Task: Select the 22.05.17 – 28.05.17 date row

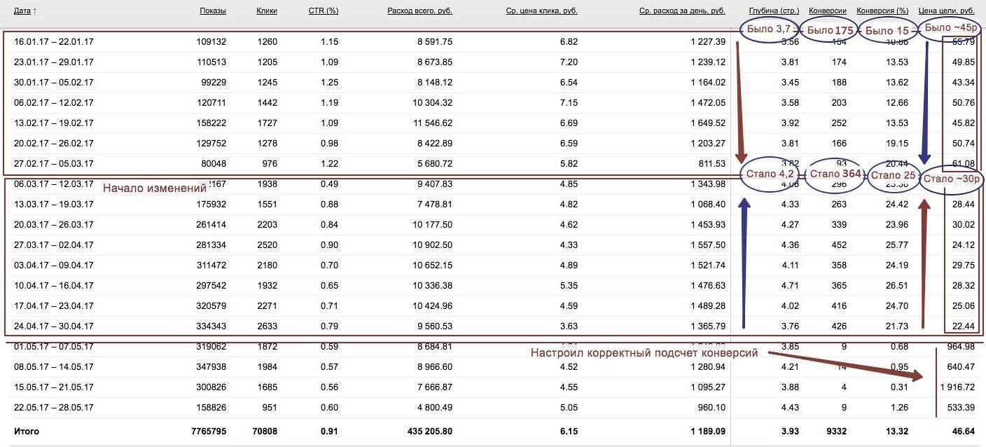Action: [x=53, y=408]
